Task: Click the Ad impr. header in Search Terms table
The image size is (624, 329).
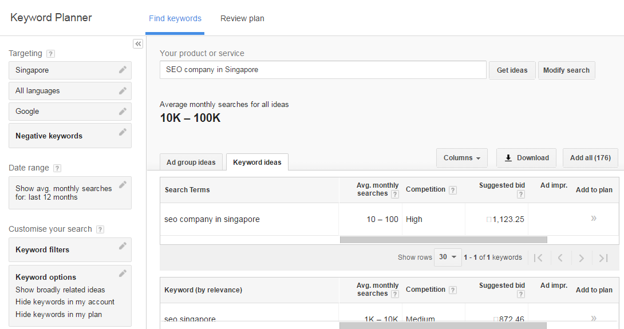Action: (x=554, y=185)
